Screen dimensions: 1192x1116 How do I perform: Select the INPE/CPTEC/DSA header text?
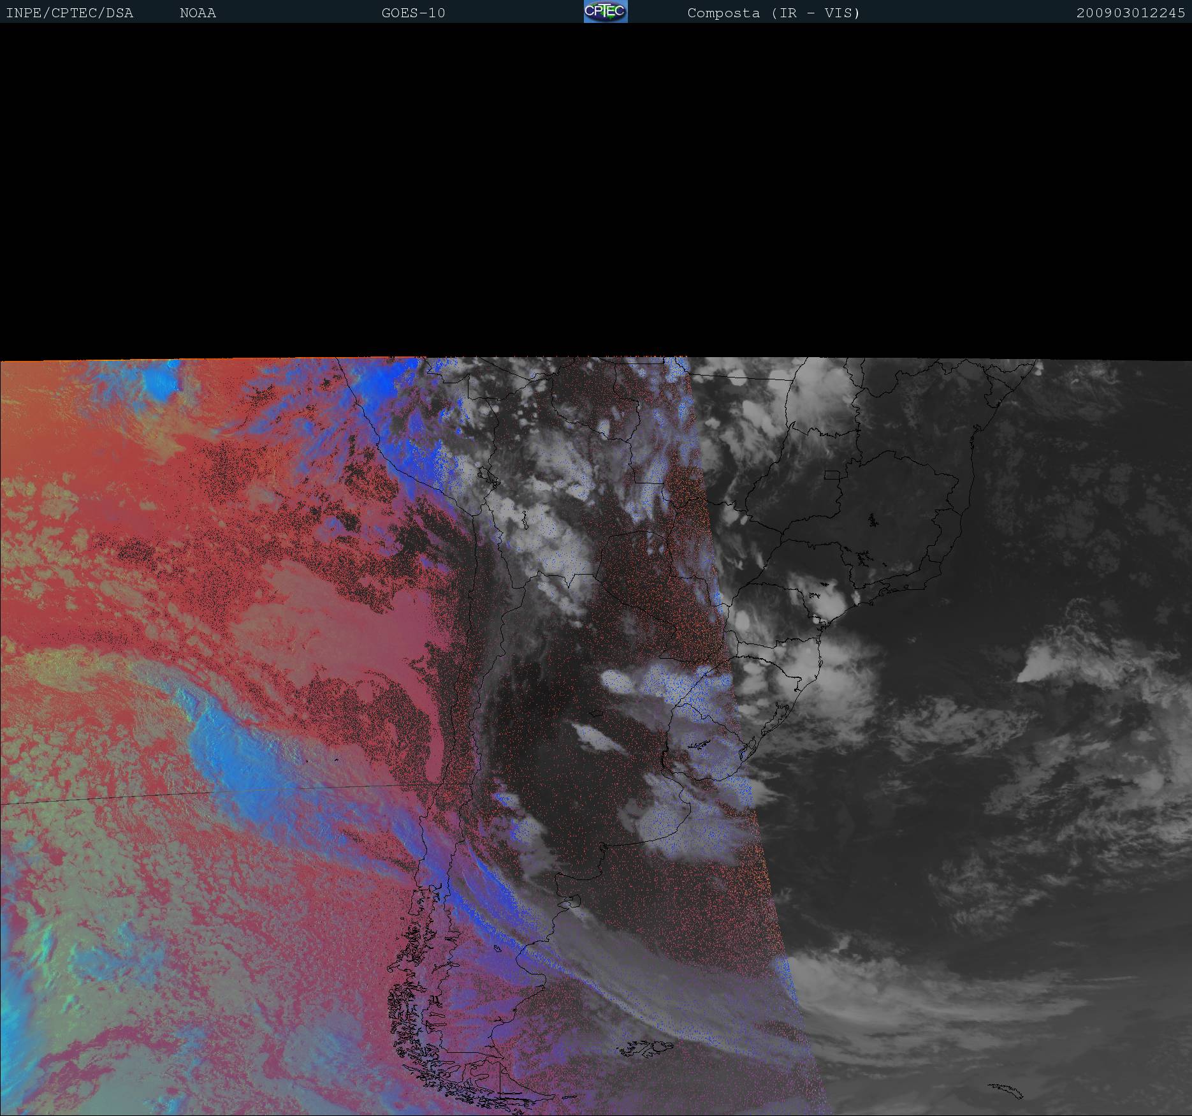click(69, 13)
